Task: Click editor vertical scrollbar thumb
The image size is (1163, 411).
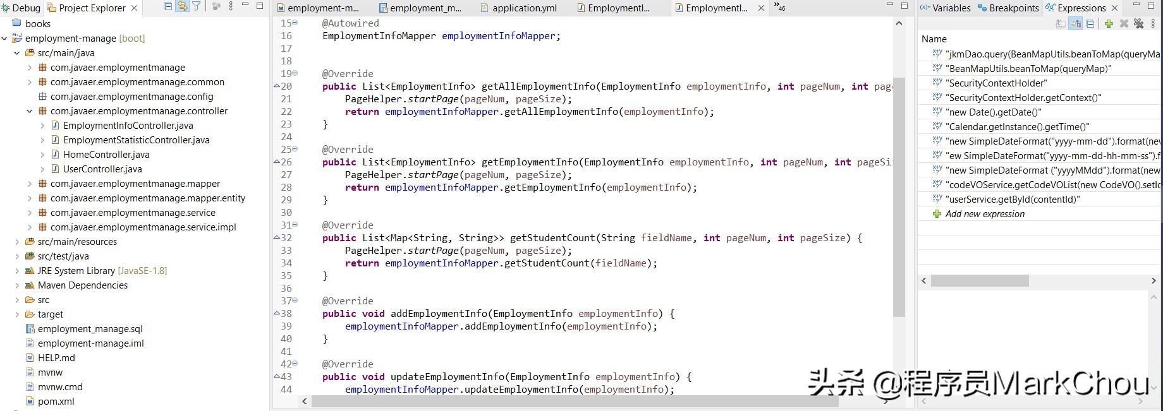Action: [899, 197]
